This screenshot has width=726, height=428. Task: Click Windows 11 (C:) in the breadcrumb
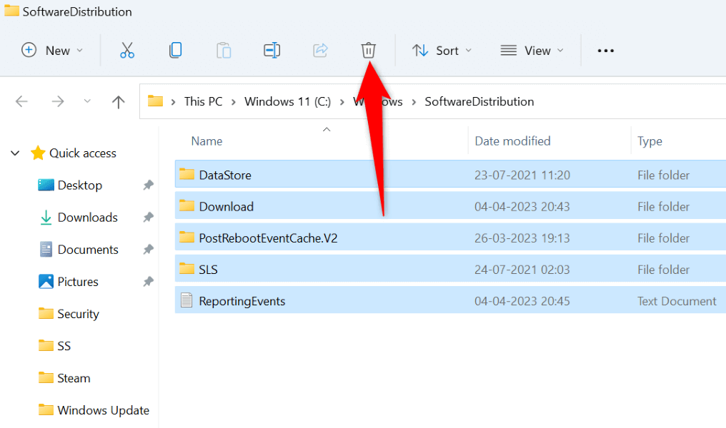[x=287, y=101]
